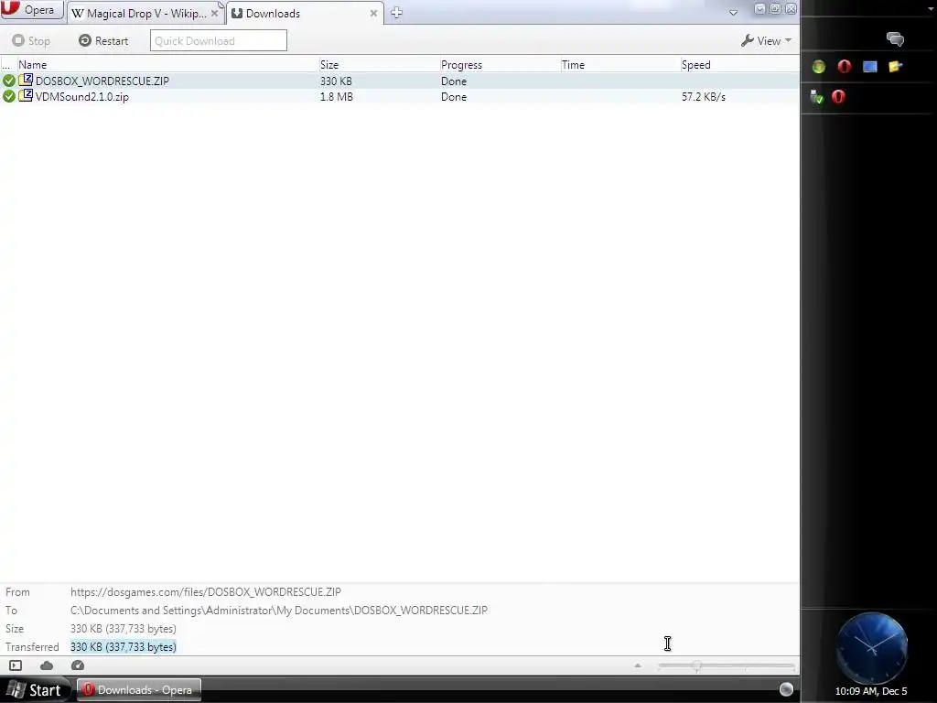Click the Size 330 KB (337,733 bytes) value
The height and width of the screenshot is (703, 937).
(x=124, y=629)
